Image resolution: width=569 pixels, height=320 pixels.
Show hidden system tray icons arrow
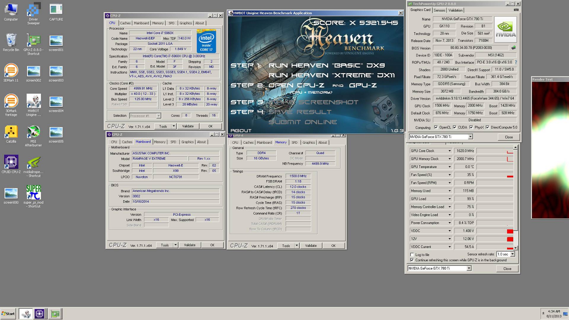543,314
